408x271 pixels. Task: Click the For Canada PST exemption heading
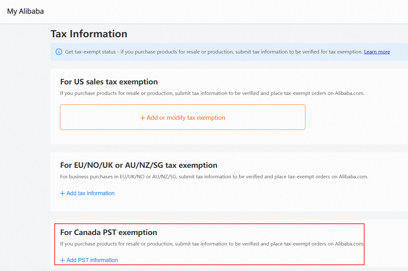108,232
